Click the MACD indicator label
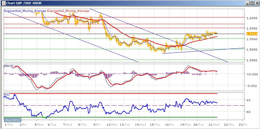The width and height of the screenshot is (260, 129). (x=9, y=66)
